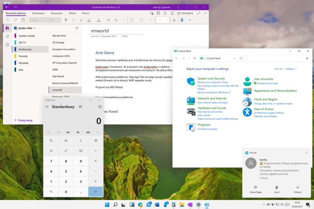Open the HP Innovation Summit page
The image size is (314, 209).
pyautogui.click(x=65, y=63)
